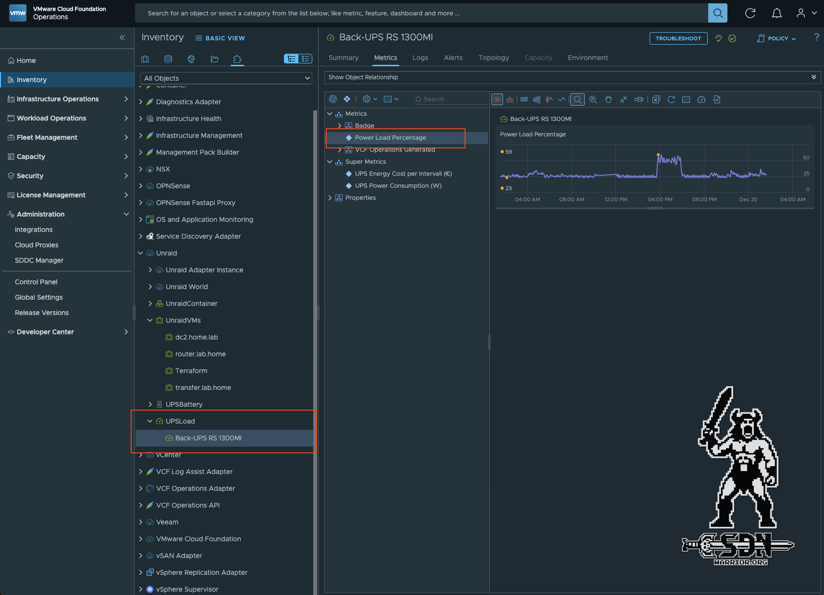
Task: Select the zoom magnifier tool in chart toolbar
Action: point(578,99)
